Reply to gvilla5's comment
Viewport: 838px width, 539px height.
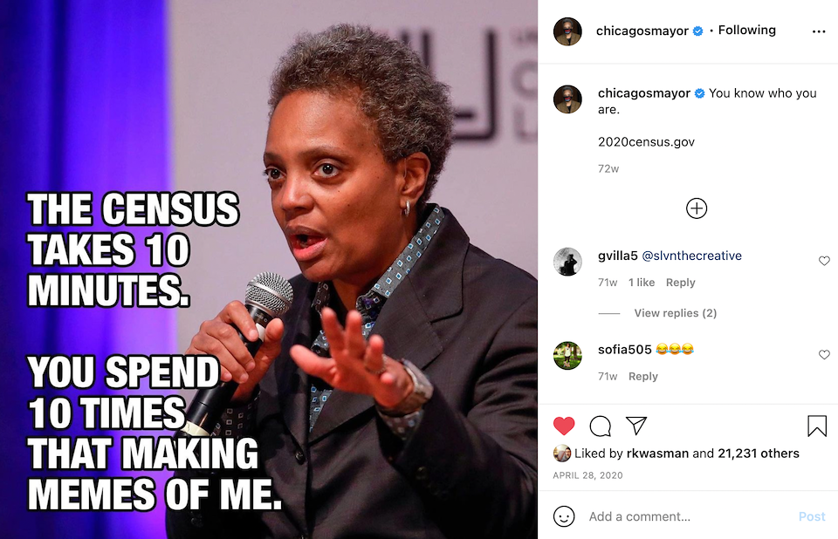pyautogui.click(x=680, y=283)
